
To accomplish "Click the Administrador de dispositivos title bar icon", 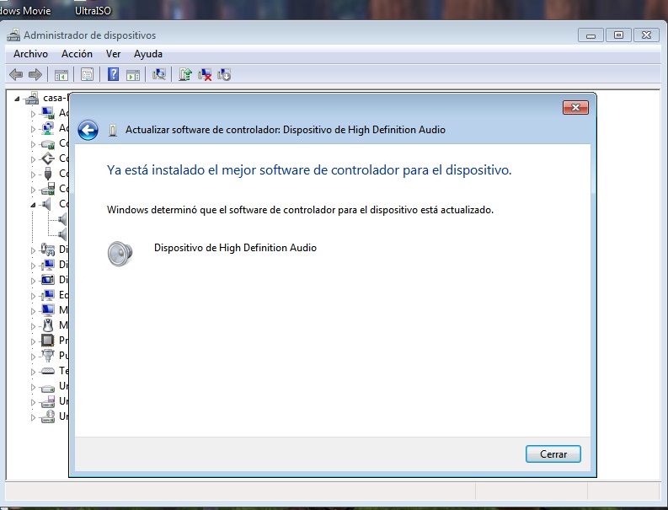I will point(13,35).
